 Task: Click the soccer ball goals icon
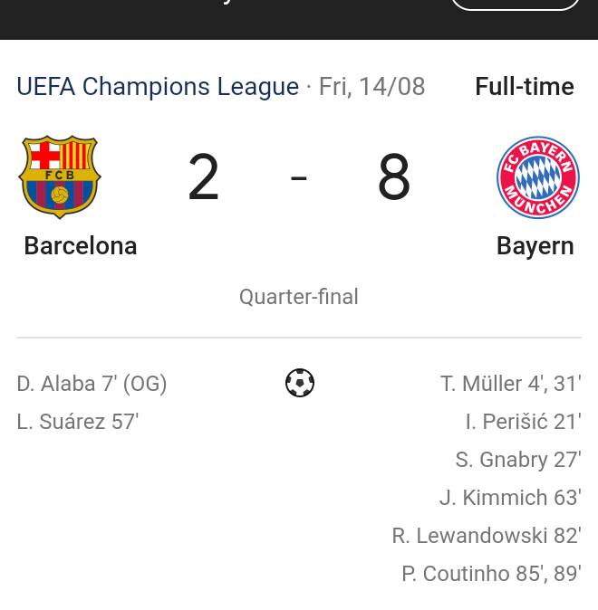click(x=299, y=383)
